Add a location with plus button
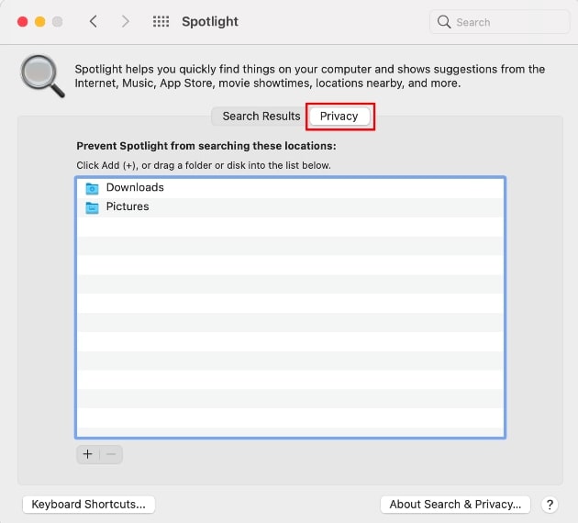 click(x=88, y=454)
